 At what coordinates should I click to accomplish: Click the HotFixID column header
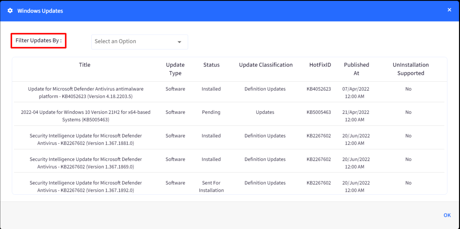pyautogui.click(x=320, y=65)
